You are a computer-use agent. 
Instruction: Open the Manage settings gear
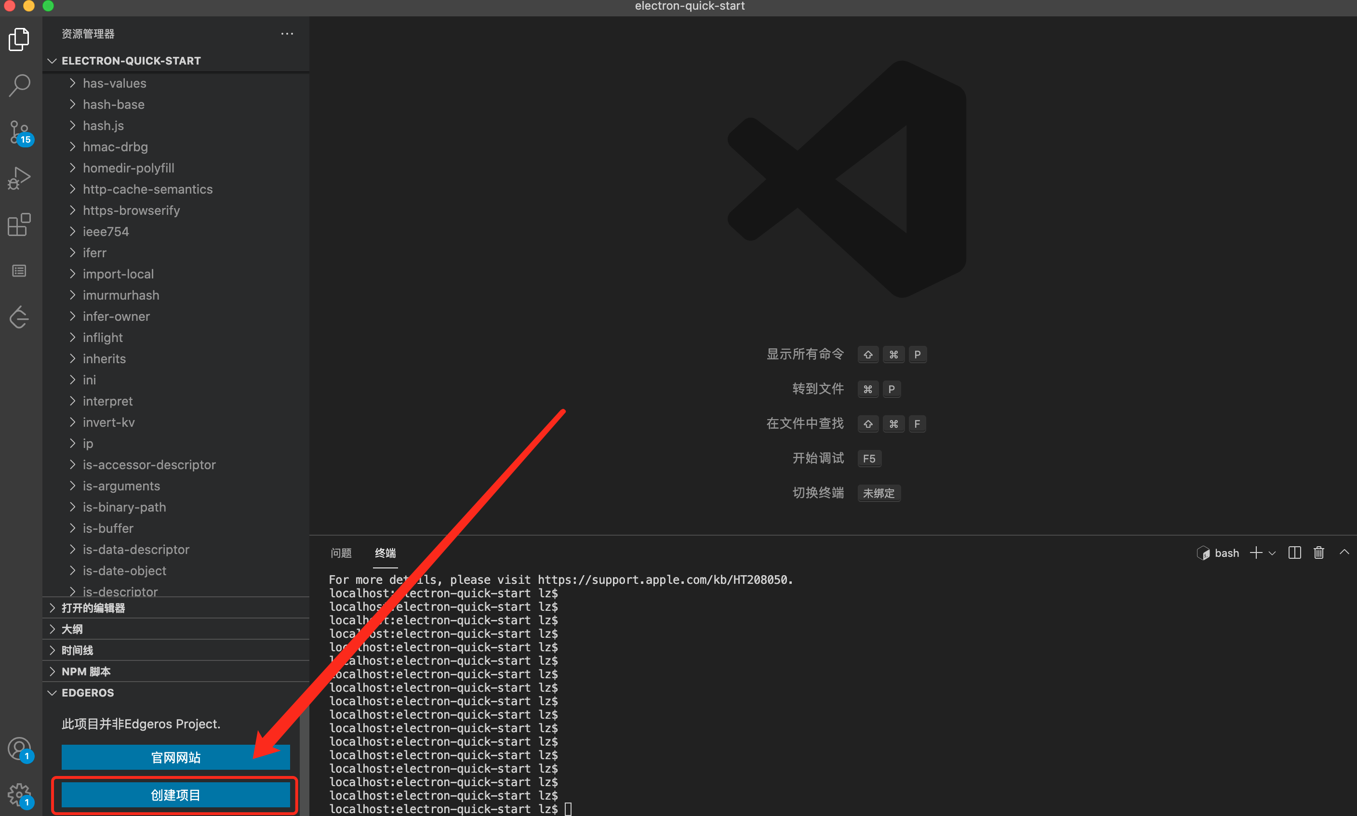(20, 795)
